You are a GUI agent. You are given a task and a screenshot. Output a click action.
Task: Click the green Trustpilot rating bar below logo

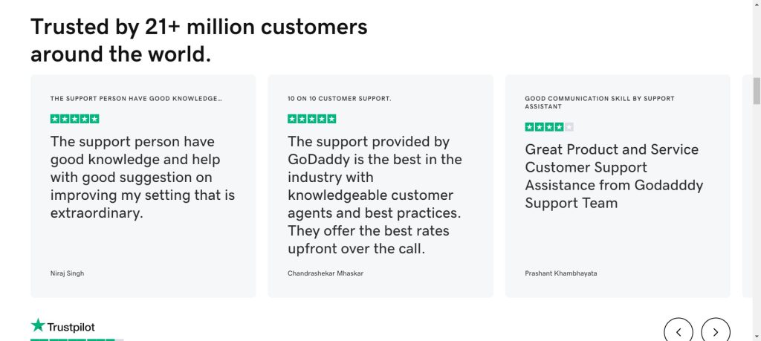point(77,339)
